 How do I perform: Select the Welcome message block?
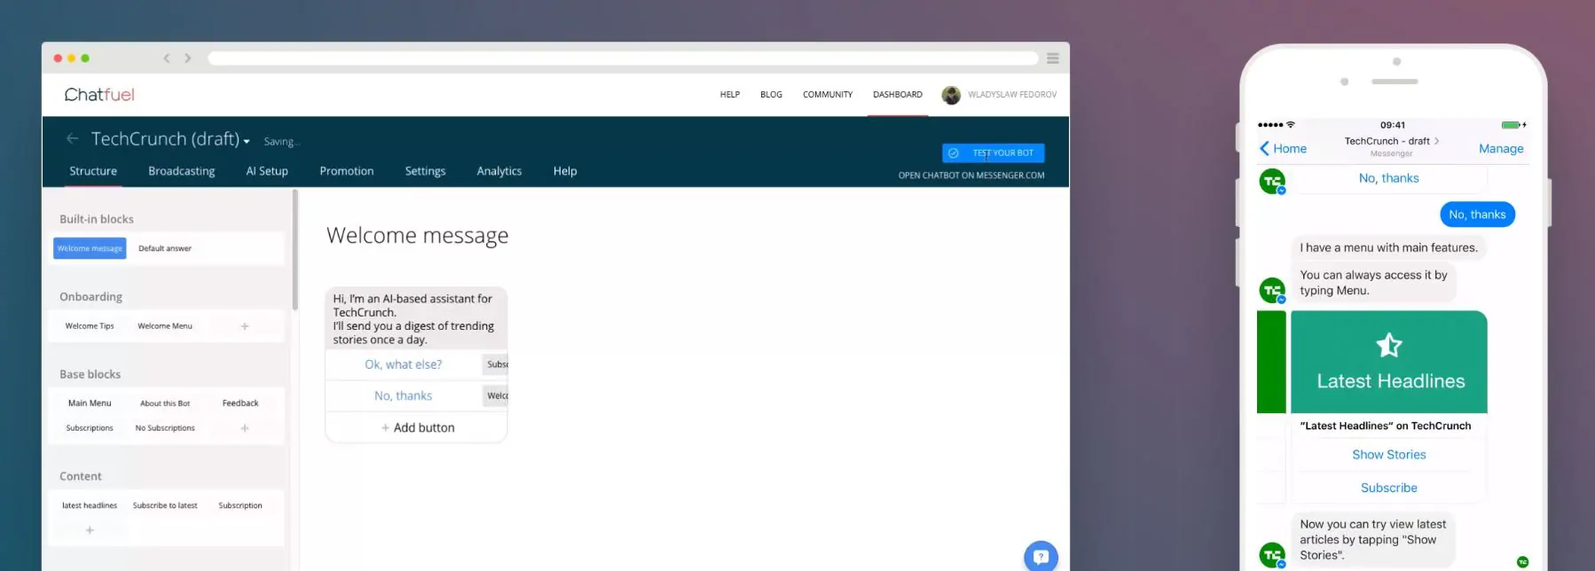point(90,248)
